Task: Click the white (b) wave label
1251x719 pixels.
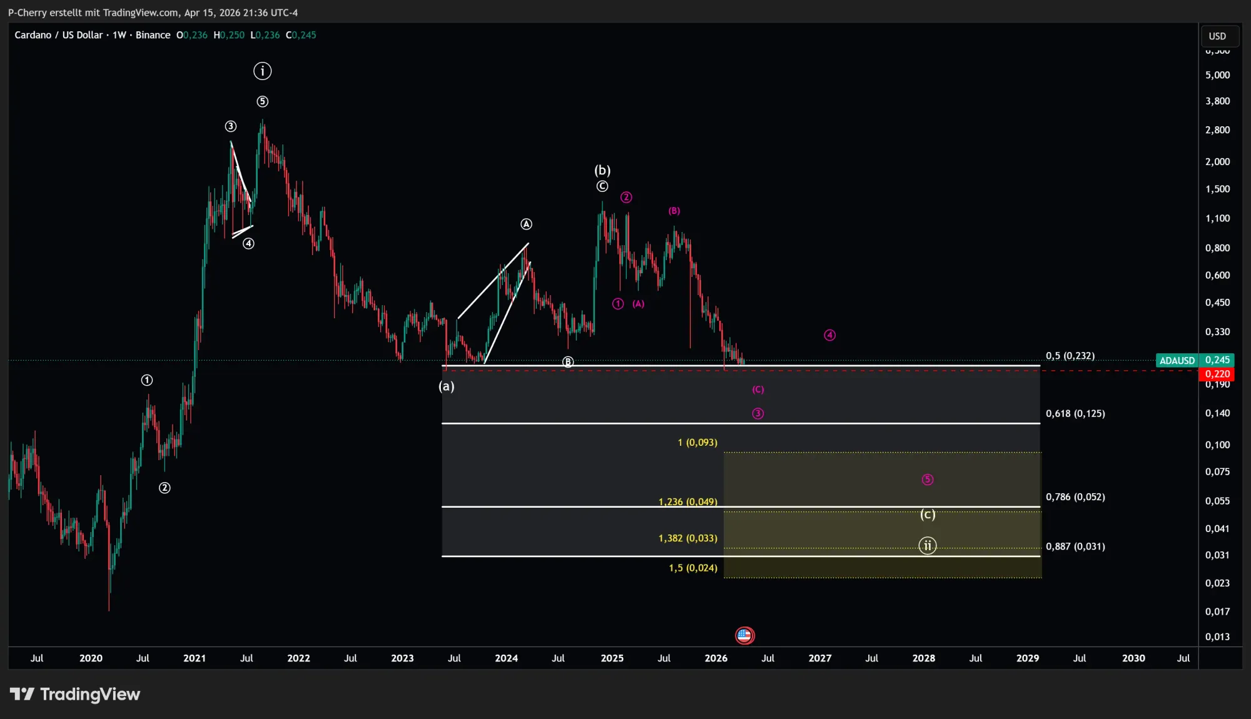Action: (602, 170)
